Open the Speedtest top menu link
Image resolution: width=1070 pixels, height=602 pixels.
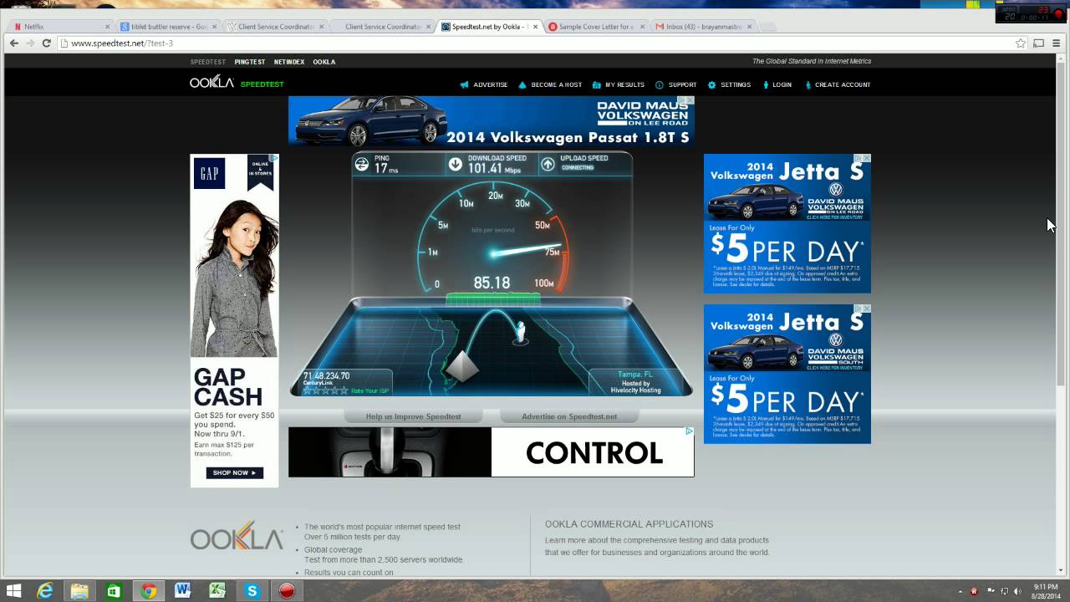(x=208, y=62)
